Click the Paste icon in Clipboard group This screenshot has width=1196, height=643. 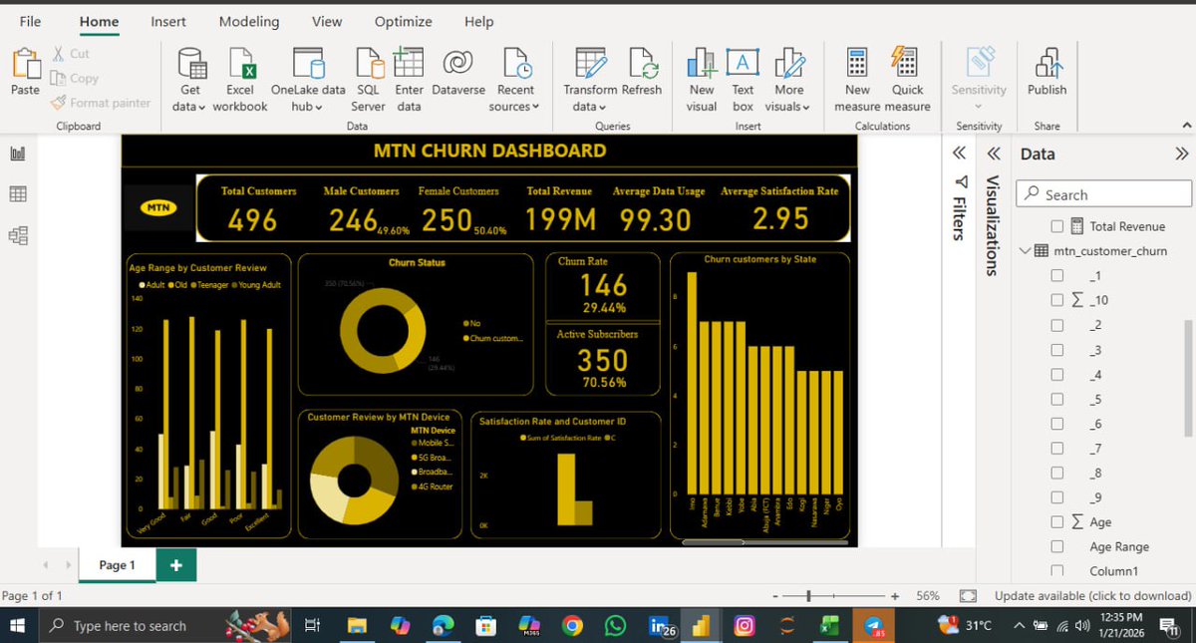click(26, 64)
